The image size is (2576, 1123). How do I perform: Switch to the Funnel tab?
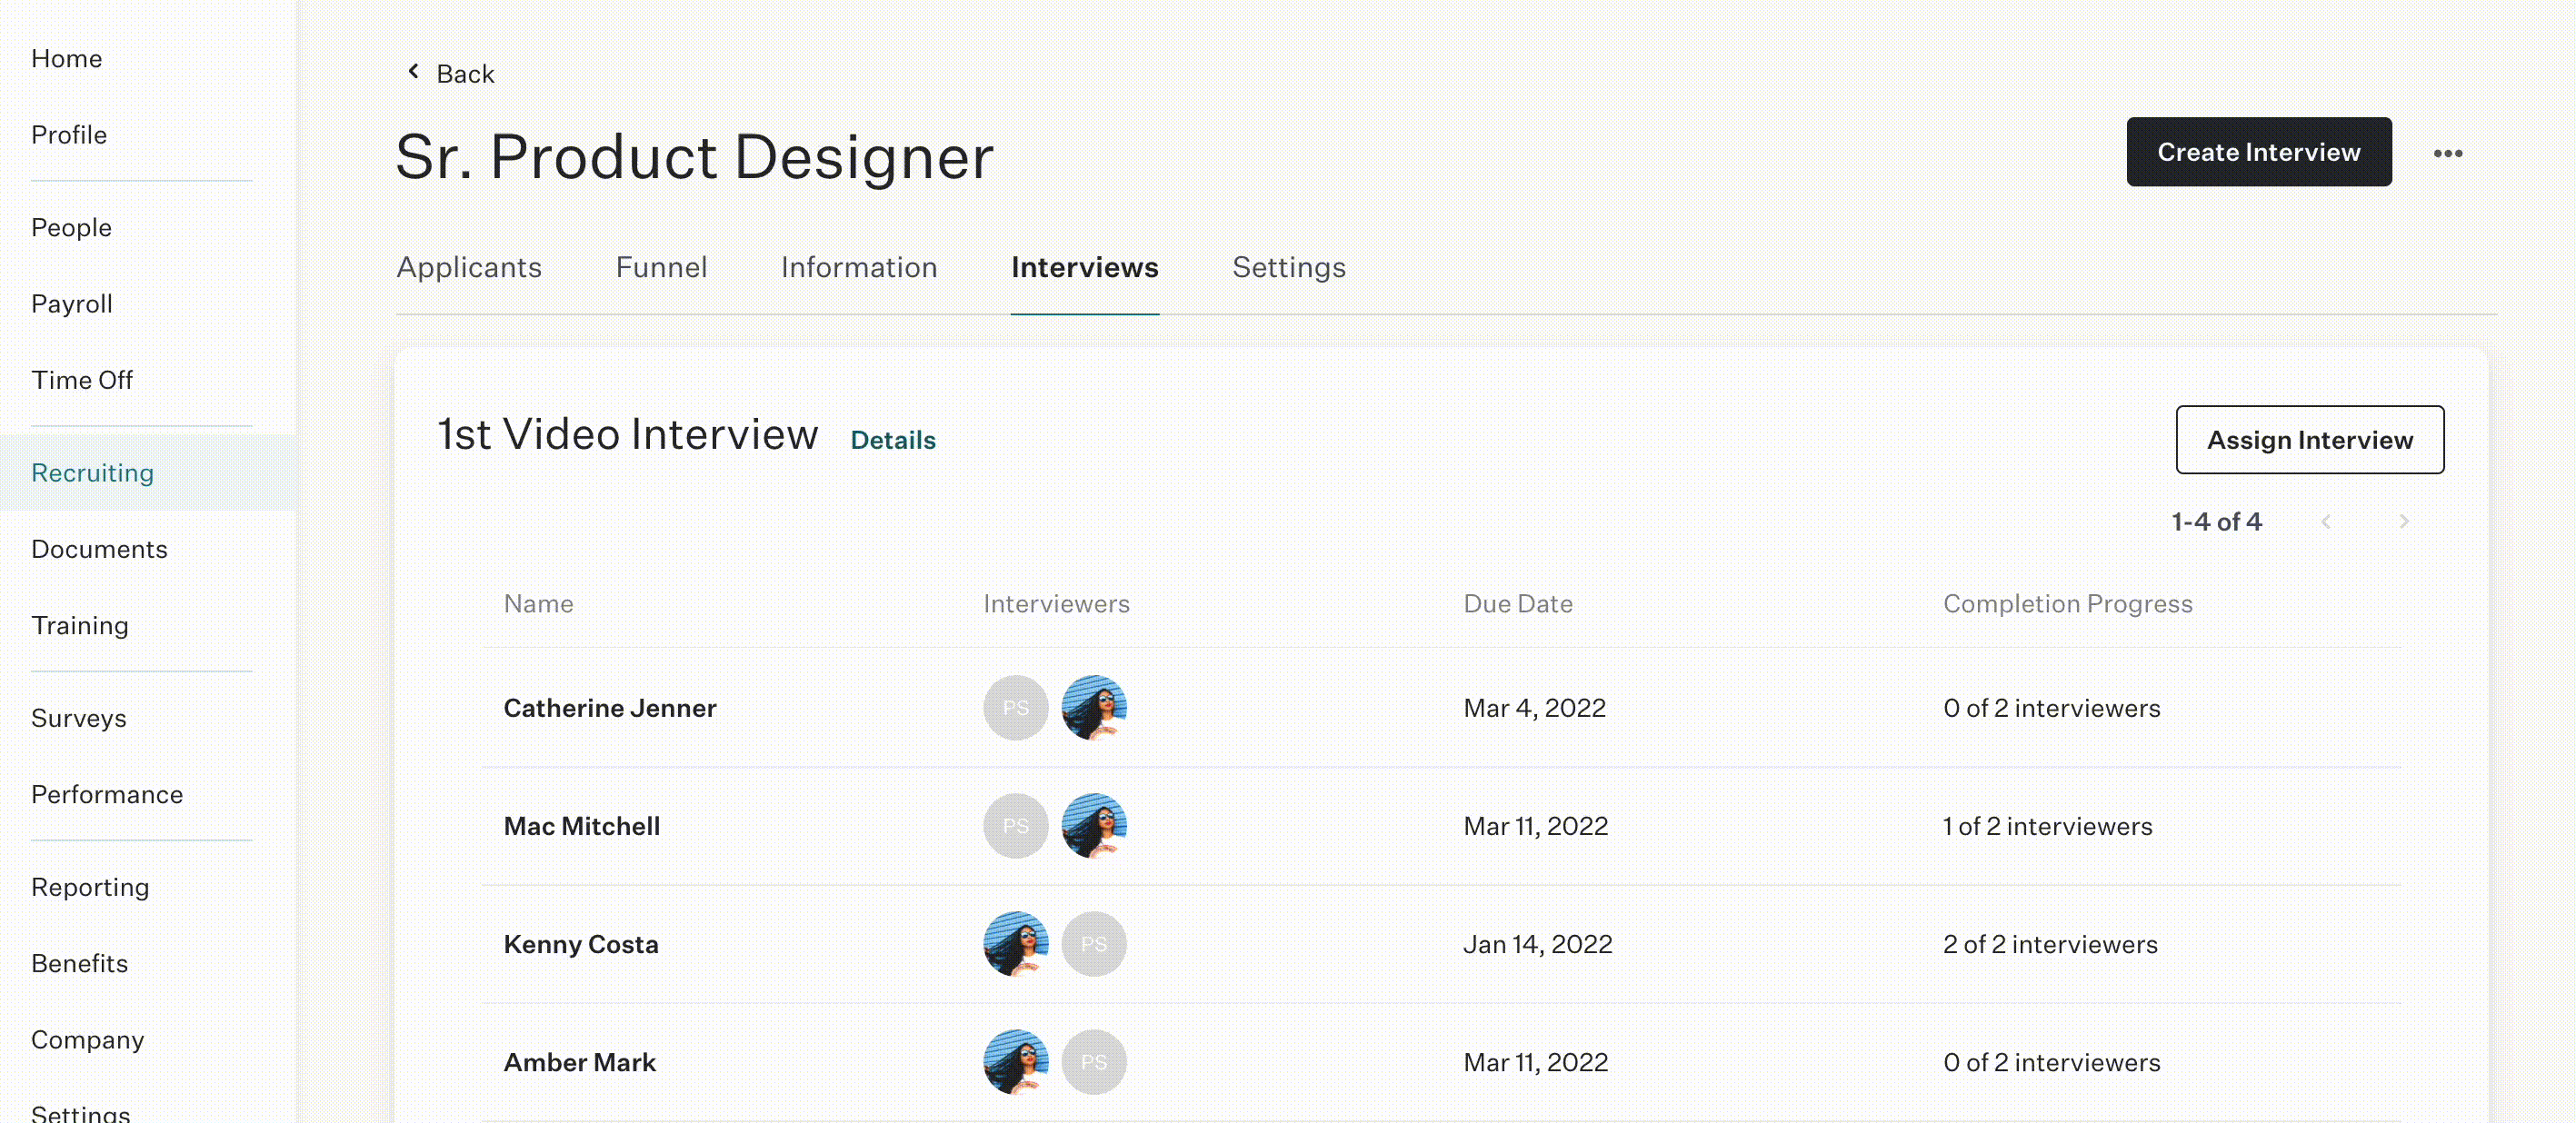pyautogui.click(x=661, y=267)
